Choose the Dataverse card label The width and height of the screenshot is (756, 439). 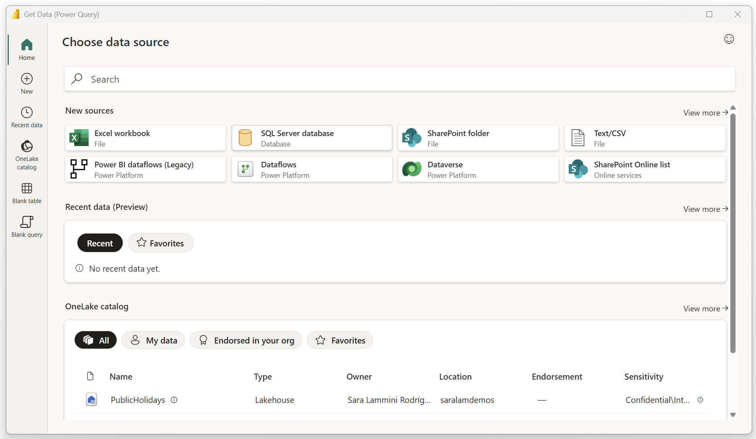pos(445,165)
